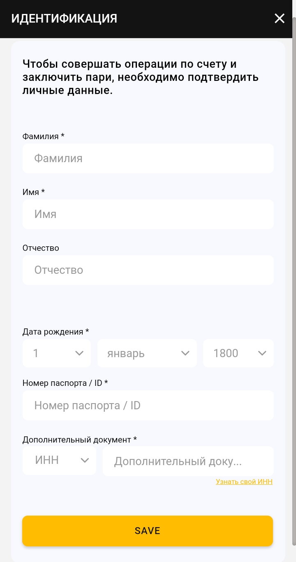Click the Номер паспорта / ID field

(148, 406)
